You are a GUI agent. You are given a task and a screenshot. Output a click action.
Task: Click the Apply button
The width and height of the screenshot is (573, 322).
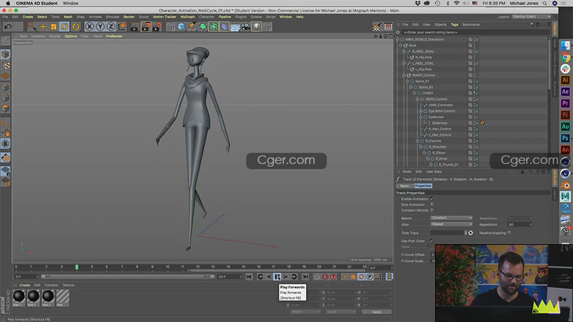coord(377,312)
